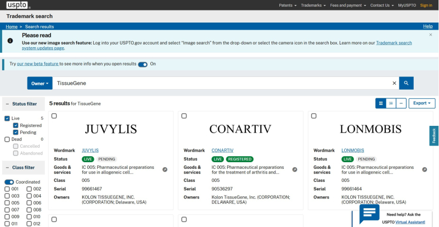Collapse the Class filter section
This screenshot has height=227, width=439.
(23, 168)
